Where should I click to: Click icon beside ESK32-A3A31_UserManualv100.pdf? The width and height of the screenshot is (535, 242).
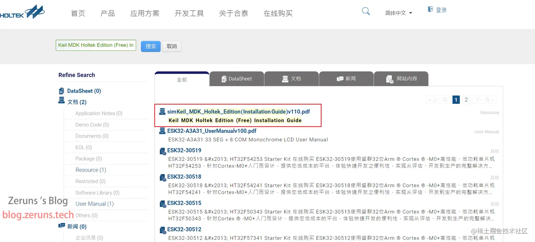162,131
